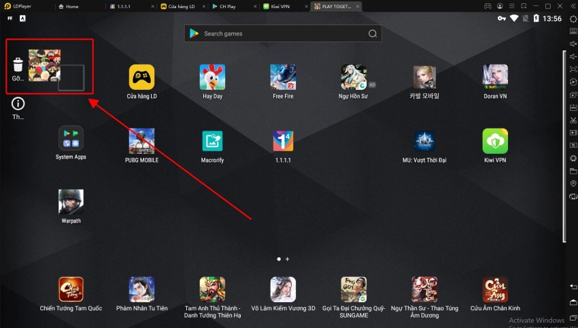Open LDPlayer gamepad settings in title bar
Screen dimensions: 578x328
(488, 6)
